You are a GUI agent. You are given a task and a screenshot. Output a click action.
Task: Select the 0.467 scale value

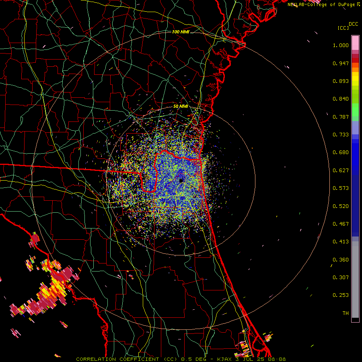click(x=341, y=224)
